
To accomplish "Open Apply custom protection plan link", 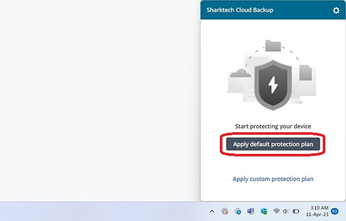I will coord(273,179).
